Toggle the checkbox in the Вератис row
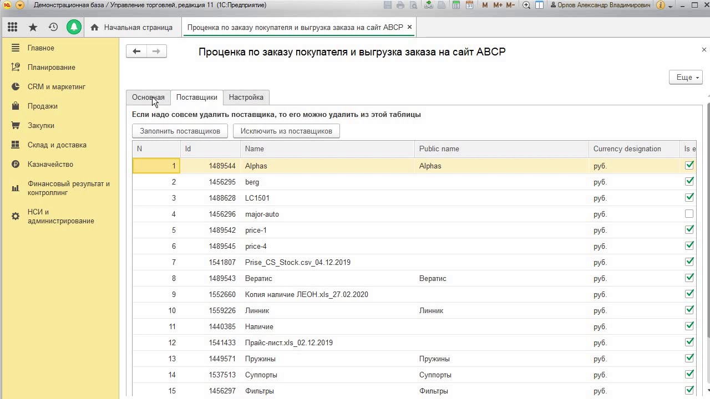 point(689,278)
